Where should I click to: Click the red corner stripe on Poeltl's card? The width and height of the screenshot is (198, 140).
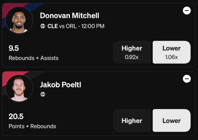[13, 76]
